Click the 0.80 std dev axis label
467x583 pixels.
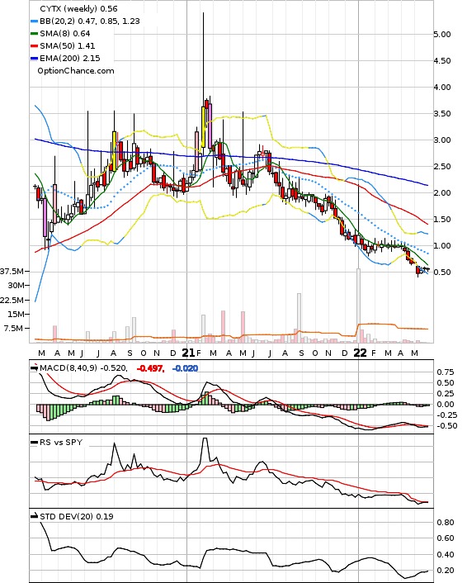pos(446,523)
